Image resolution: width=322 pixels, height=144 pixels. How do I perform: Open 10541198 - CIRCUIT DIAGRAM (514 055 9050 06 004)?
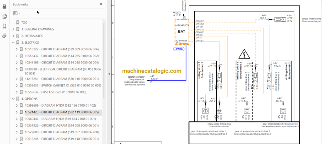[62, 63]
